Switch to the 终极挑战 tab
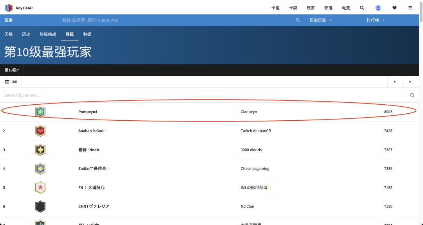 click(x=48, y=34)
